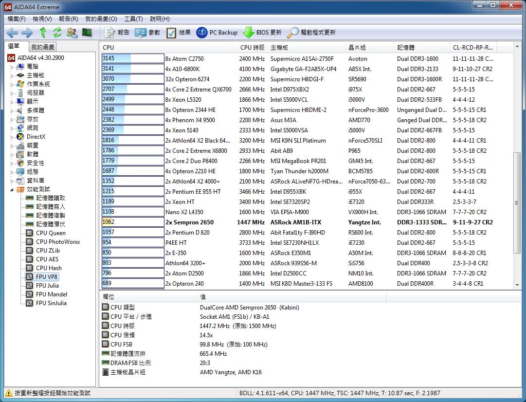Sort by the CPU 時脈 column header
526x402 pixels.
tap(250, 48)
